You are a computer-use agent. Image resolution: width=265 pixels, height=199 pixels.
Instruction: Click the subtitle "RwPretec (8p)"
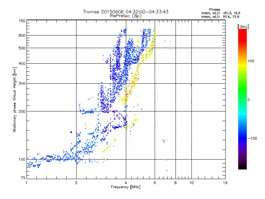pos(126,16)
